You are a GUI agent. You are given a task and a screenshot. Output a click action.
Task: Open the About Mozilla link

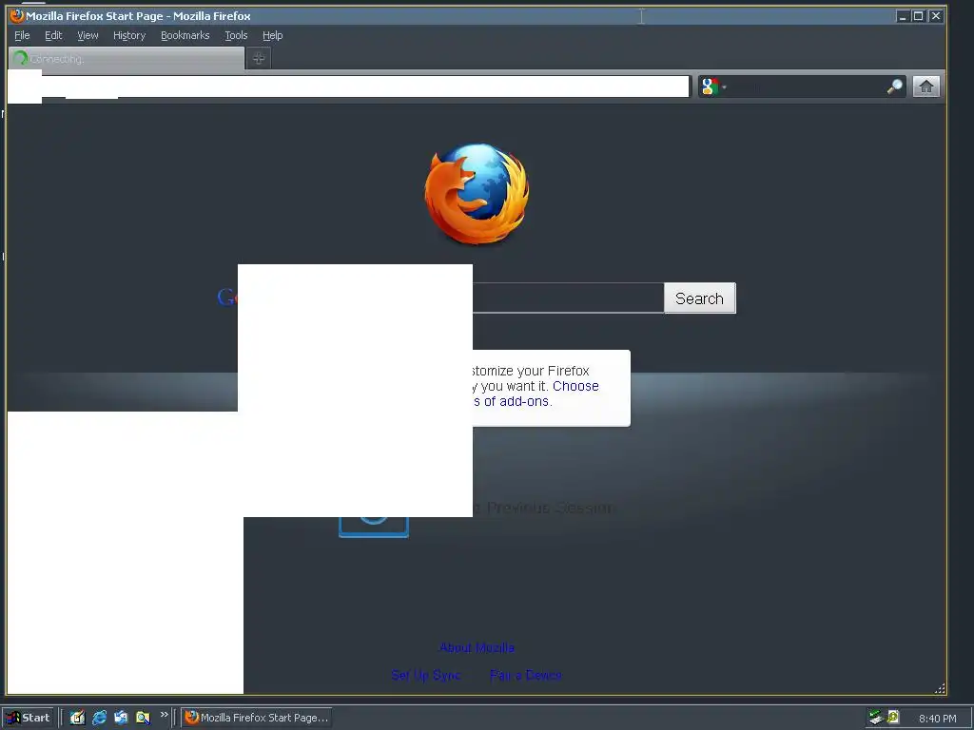477,647
